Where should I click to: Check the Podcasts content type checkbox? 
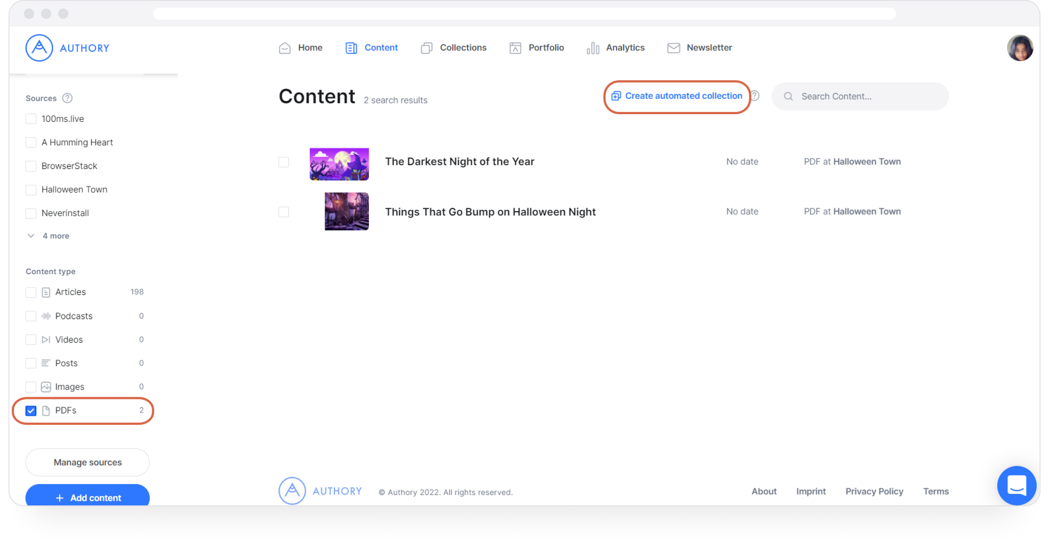(31, 316)
